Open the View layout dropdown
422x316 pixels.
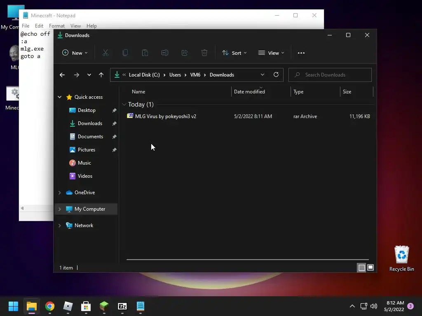[x=271, y=53]
